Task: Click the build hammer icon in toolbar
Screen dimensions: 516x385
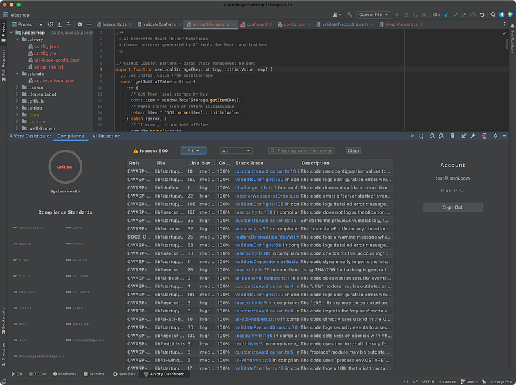Action: [x=349, y=14]
